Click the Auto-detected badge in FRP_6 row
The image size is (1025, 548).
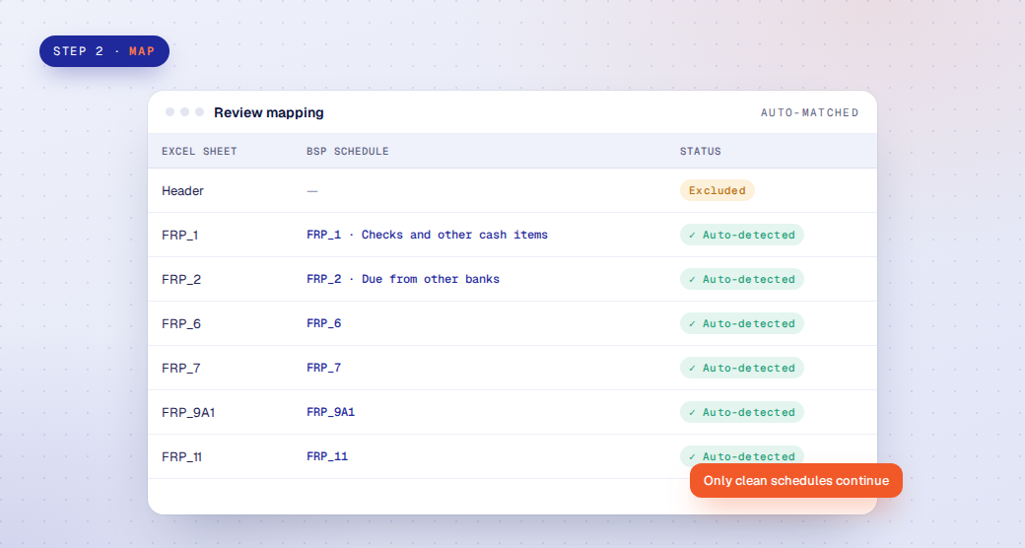742,323
